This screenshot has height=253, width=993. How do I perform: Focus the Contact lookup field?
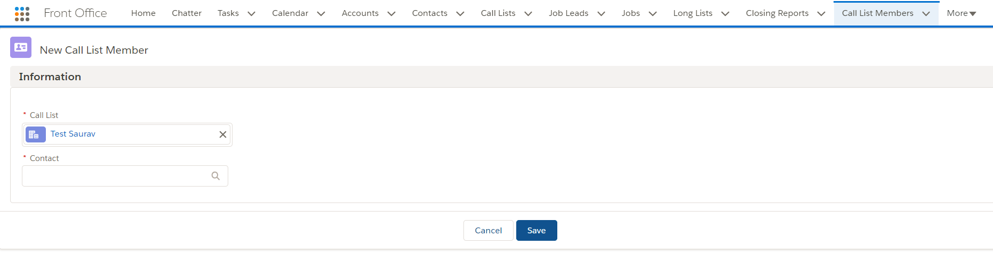125,176
